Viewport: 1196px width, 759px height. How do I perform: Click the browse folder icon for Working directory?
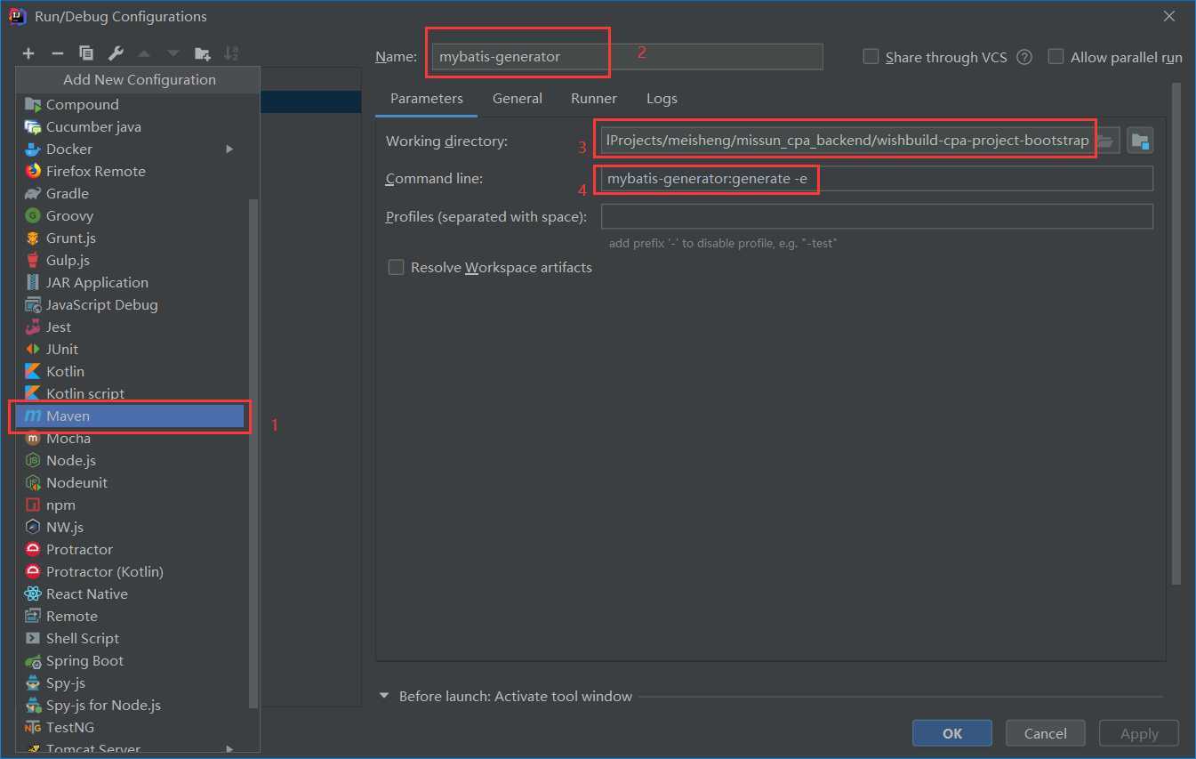(x=1105, y=141)
